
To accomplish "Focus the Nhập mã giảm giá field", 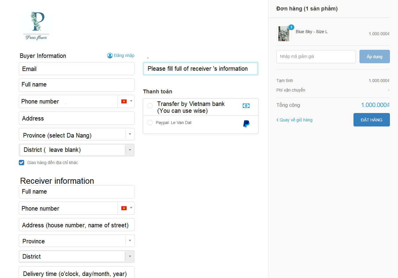I will (x=316, y=57).
